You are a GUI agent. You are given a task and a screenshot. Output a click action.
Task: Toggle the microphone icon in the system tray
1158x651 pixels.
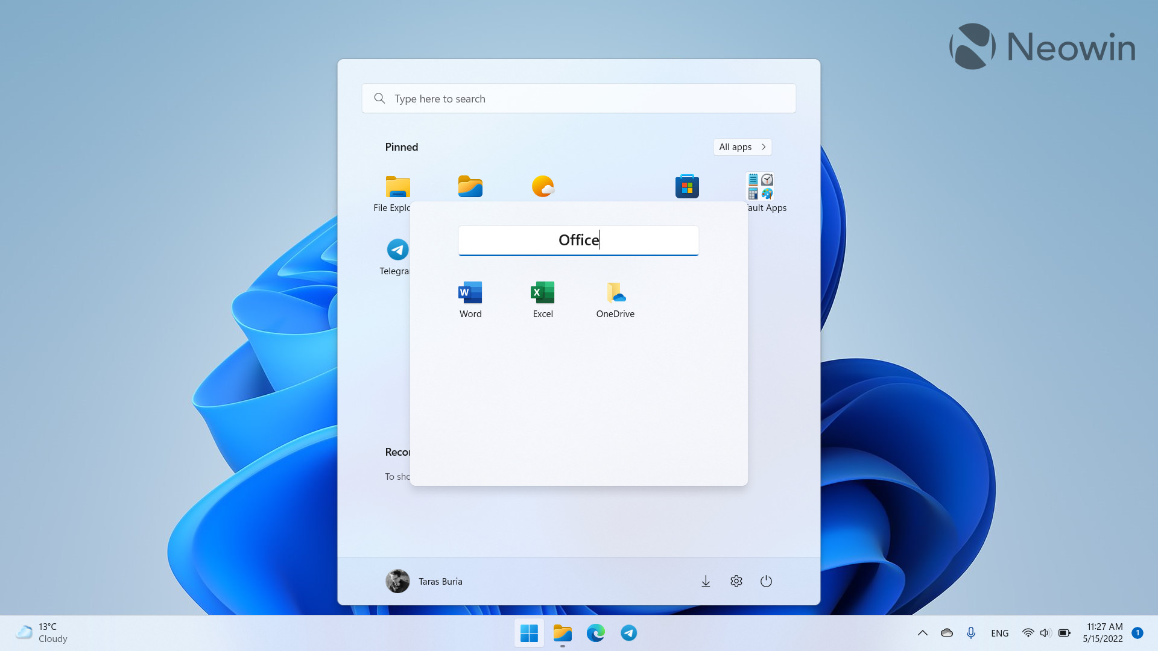[x=971, y=633]
